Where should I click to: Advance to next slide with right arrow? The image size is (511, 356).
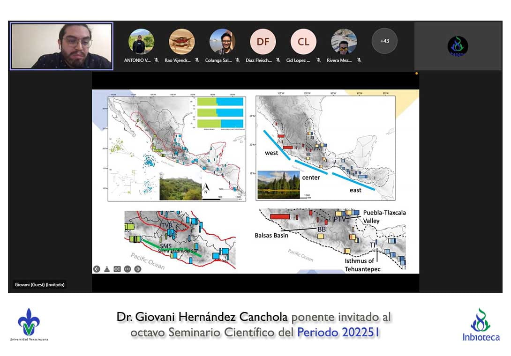[137, 269]
